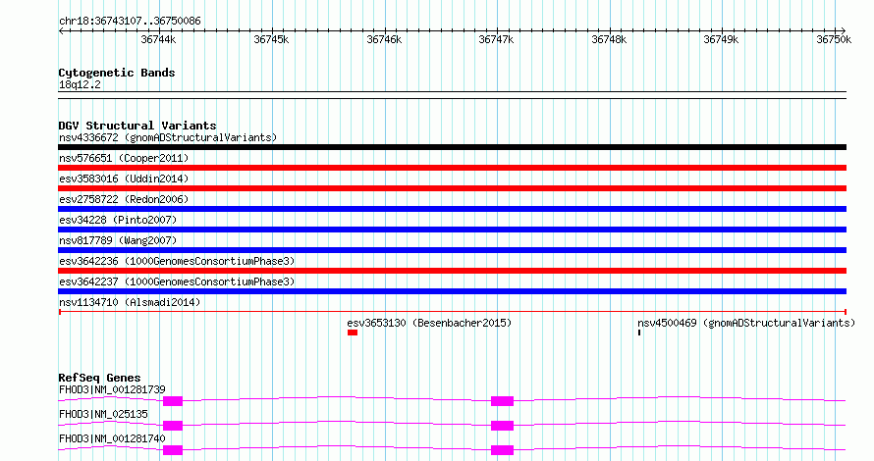This screenshot has height=461, width=874.
Task: Click the blue esv34228 Pinto2007 bar
Action: (452, 230)
